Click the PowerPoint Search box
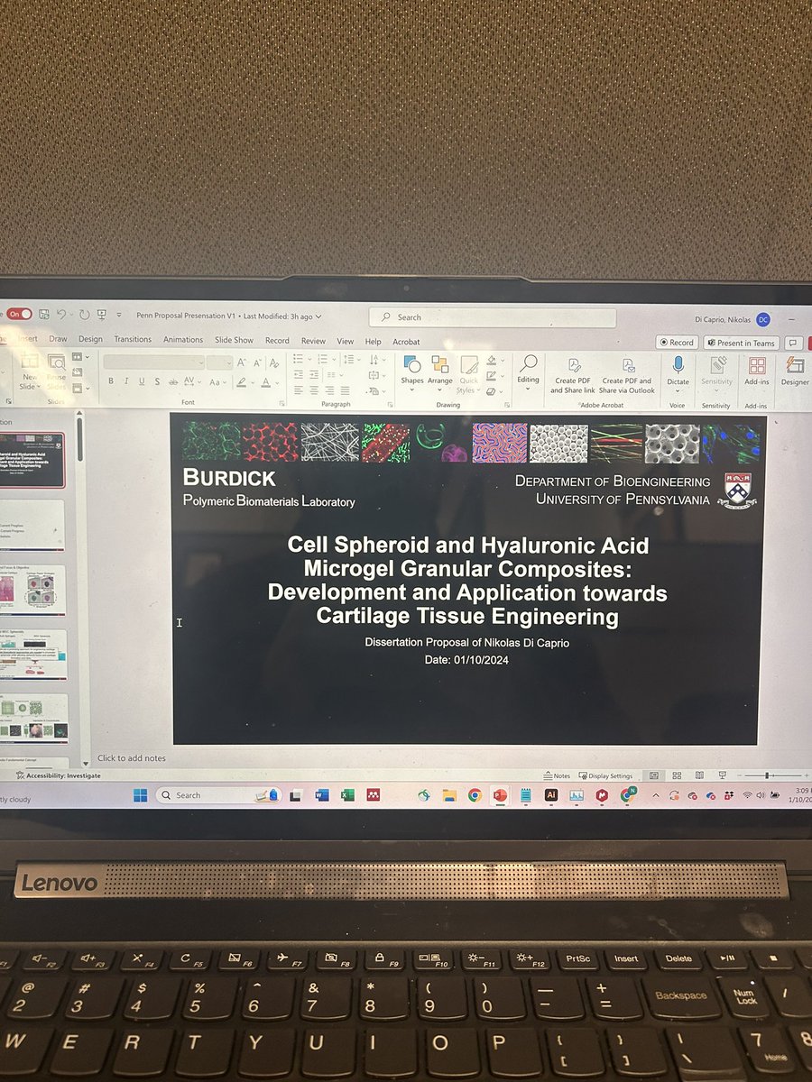The width and height of the screenshot is (812, 1082). tap(493, 317)
